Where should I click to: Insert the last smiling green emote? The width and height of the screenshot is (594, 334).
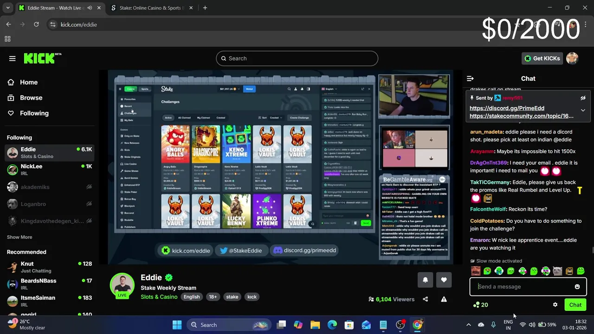581,271
